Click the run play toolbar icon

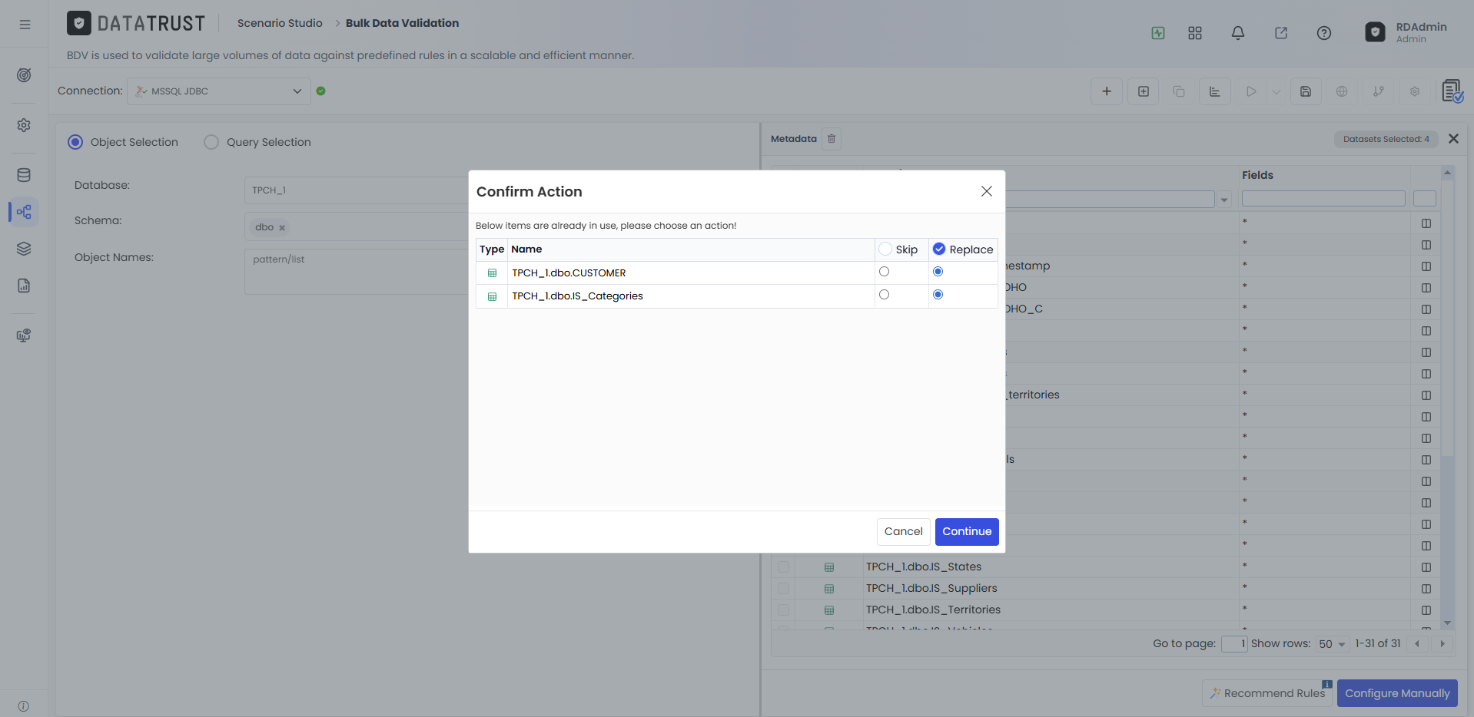[1251, 91]
